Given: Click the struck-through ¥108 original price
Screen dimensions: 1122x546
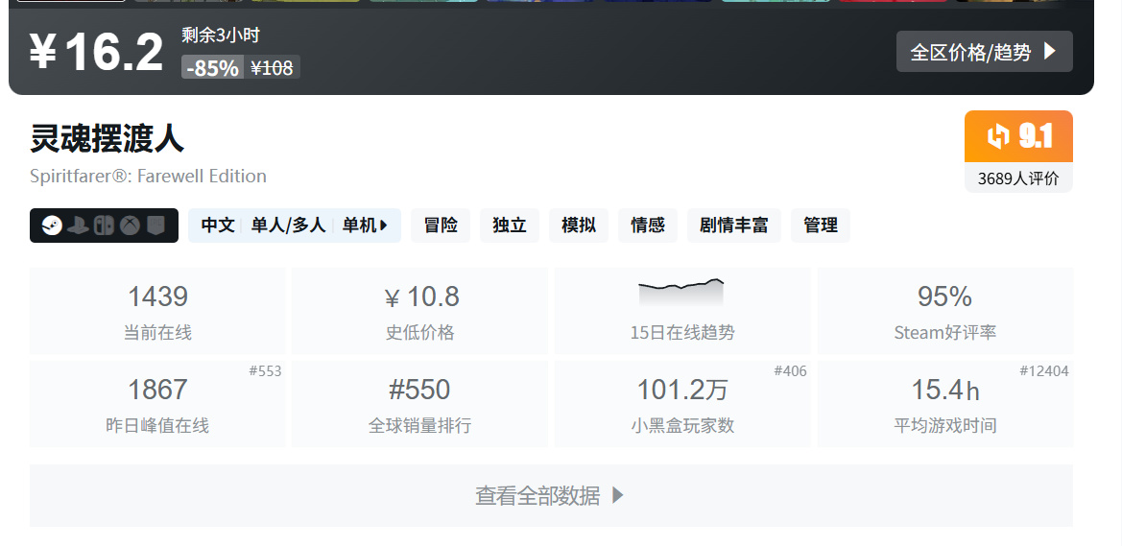Looking at the screenshot, I should (x=272, y=67).
